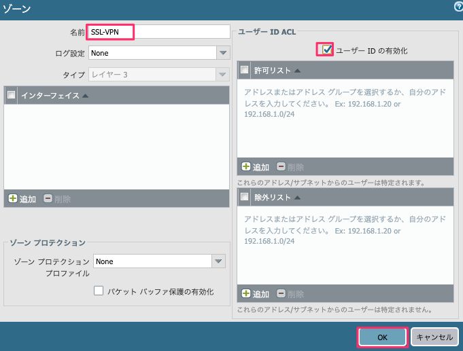Click 削除 under the インターフェイス list
The image size is (463, 351).
57,199
